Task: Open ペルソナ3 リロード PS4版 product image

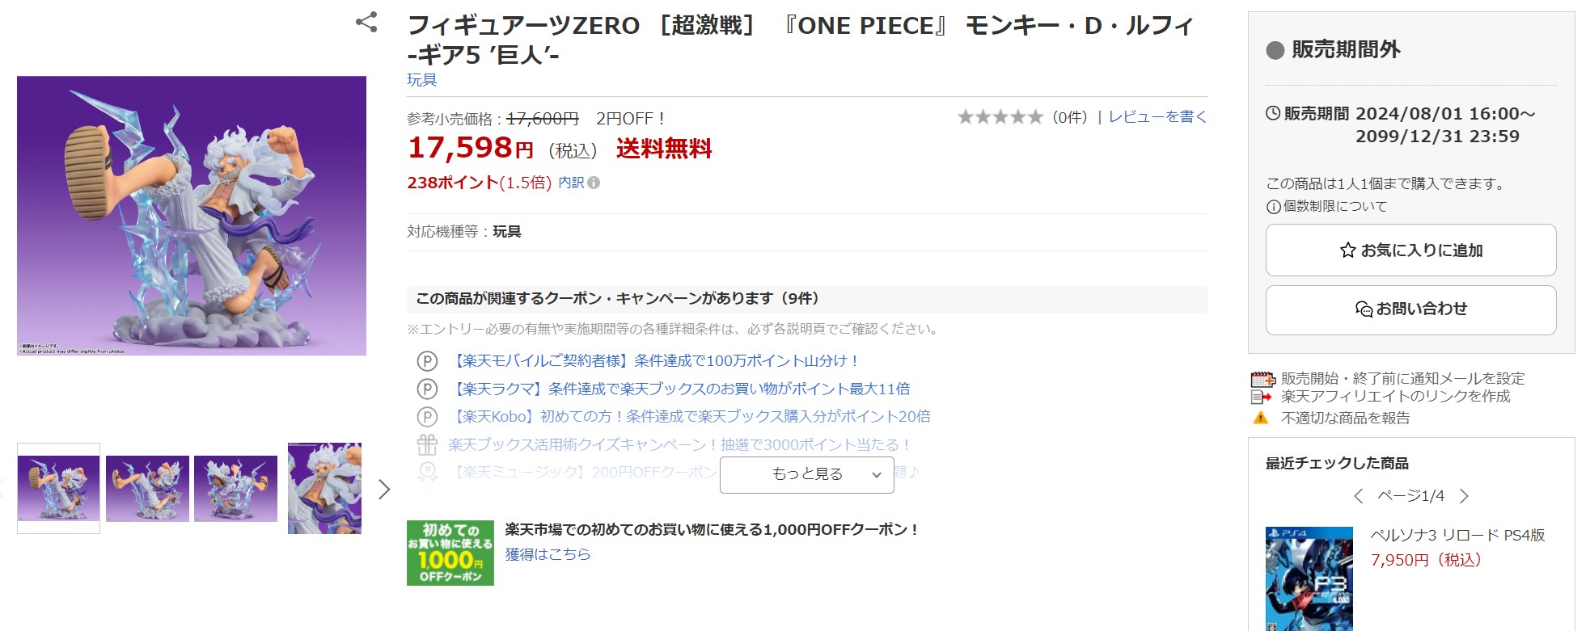Action: (x=1309, y=578)
